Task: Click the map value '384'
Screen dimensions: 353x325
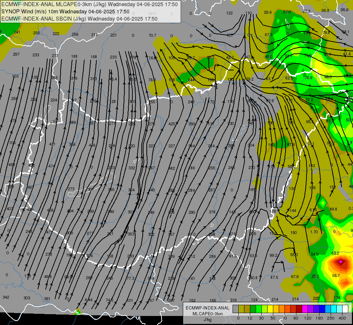Action: [x=191, y=146]
